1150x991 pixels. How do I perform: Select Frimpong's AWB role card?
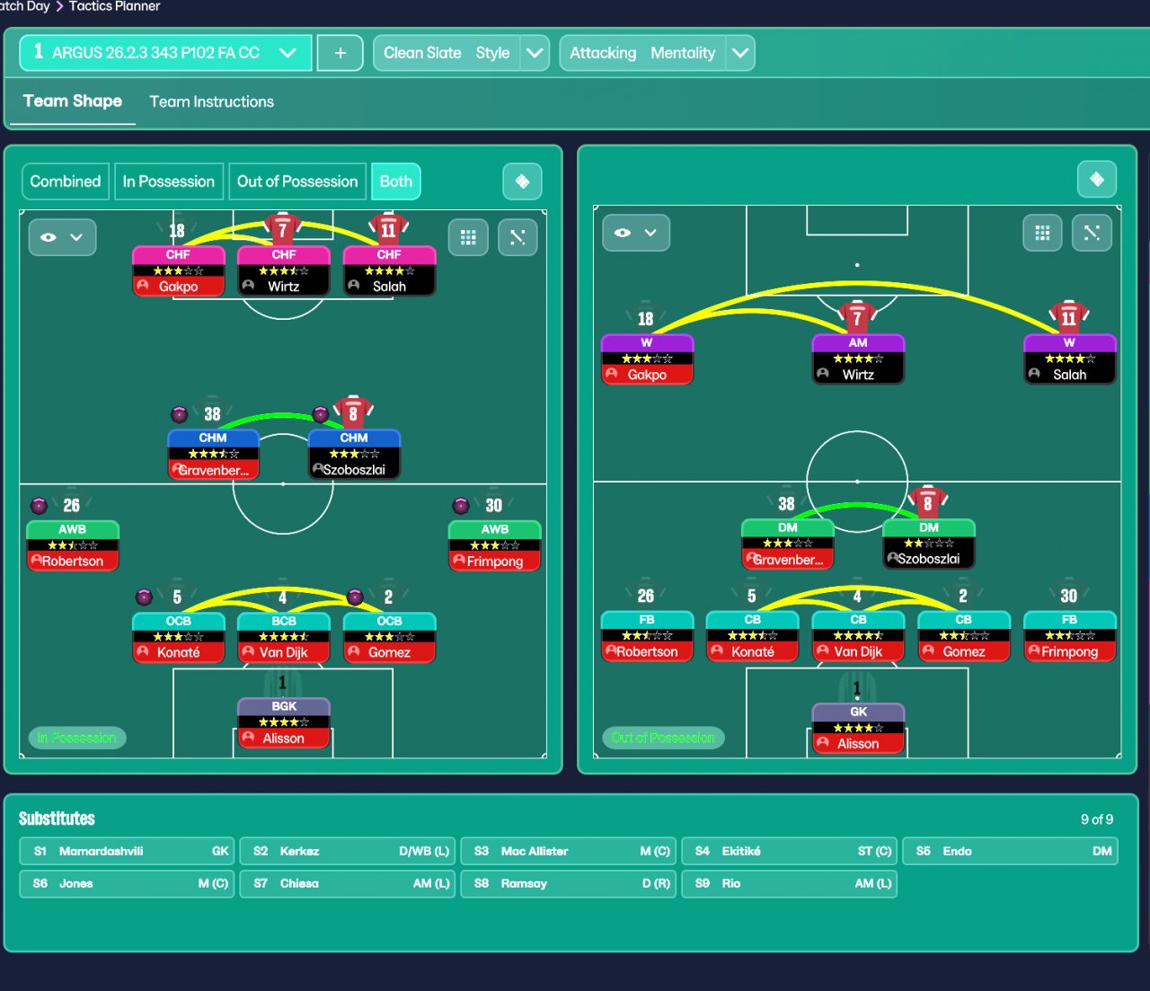click(x=495, y=546)
